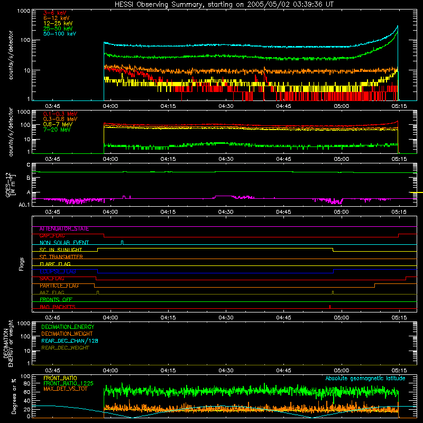Click the BAD_PACKETS red spike before 05:00
This screenshot has height=423, width=423.
330,307
